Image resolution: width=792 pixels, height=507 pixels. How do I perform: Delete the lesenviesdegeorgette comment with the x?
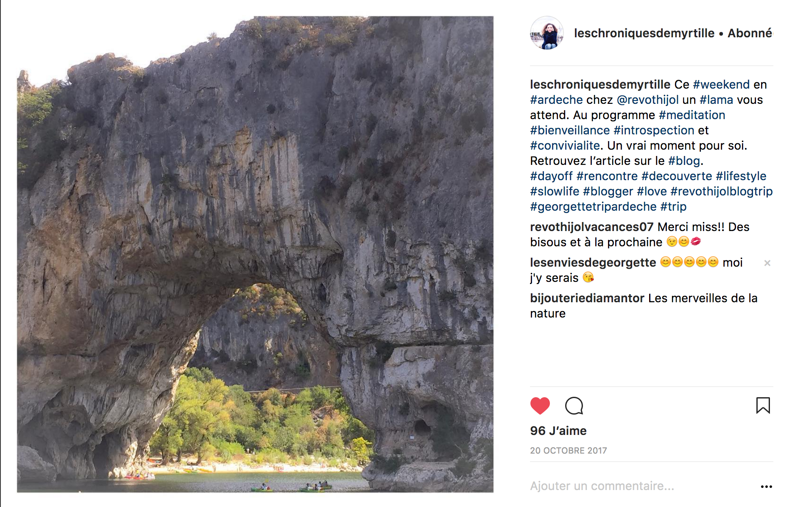pos(767,263)
